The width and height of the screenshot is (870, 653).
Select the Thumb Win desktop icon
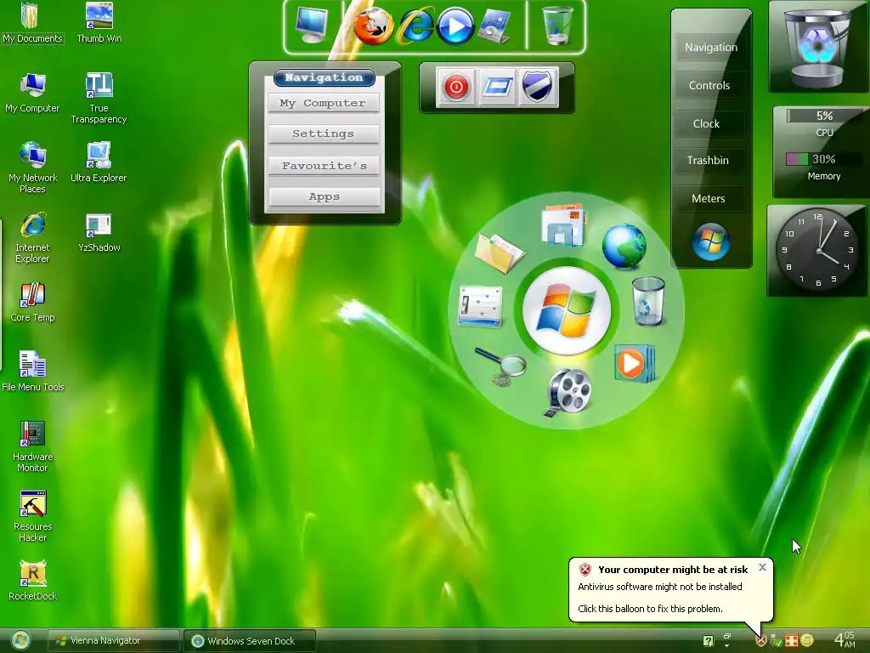click(99, 23)
